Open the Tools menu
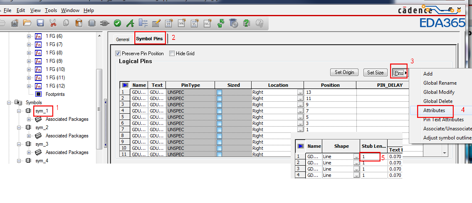The height and width of the screenshot is (203, 472). pos(51,10)
